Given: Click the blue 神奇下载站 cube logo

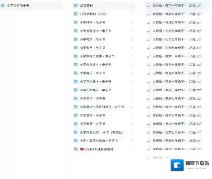Looking at the screenshot, I should point(177,165).
